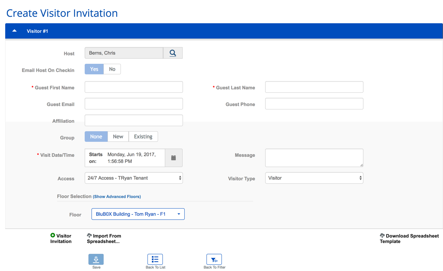443x271 pixels.
Task: Enable Email Host On Checkin Yes option
Action: (x=94, y=69)
